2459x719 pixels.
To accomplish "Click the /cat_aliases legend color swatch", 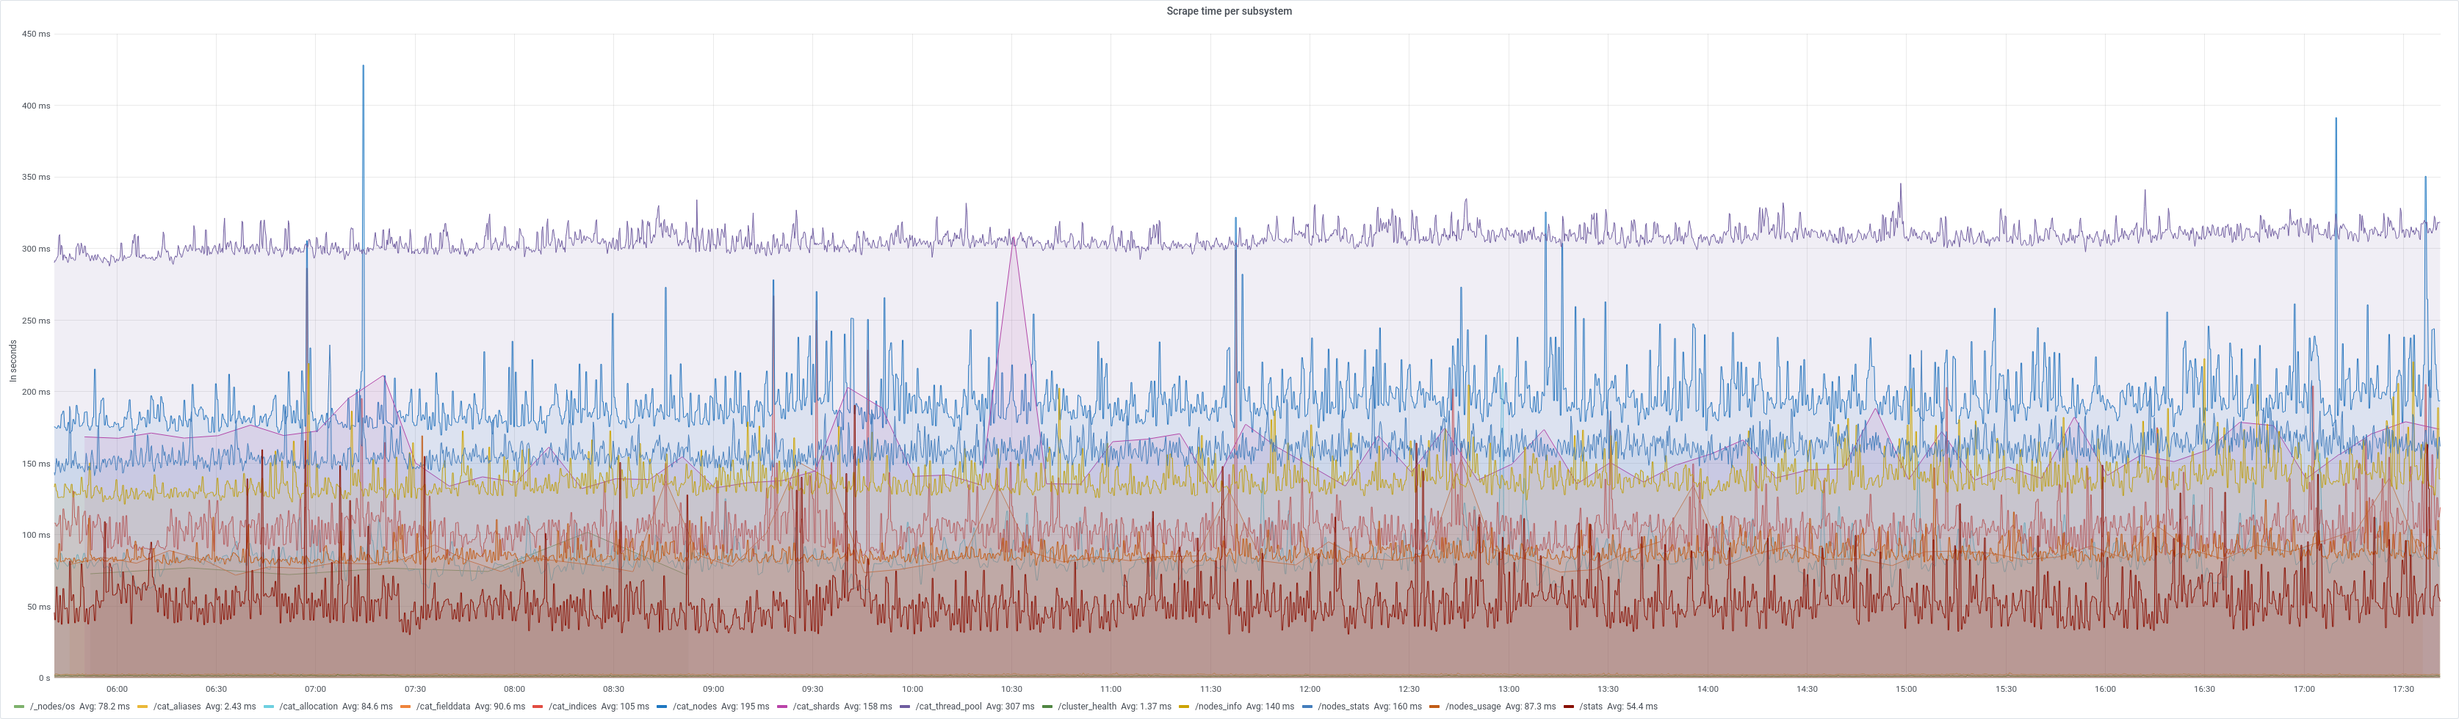I will [x=142, y=707].
